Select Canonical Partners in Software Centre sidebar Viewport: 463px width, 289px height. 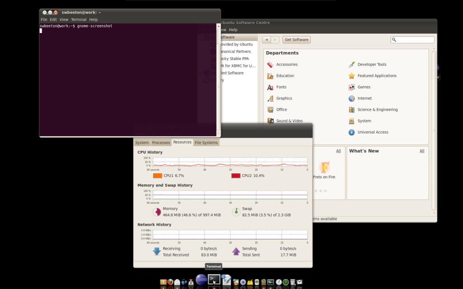pyautogui.click(x=235, y=51)
